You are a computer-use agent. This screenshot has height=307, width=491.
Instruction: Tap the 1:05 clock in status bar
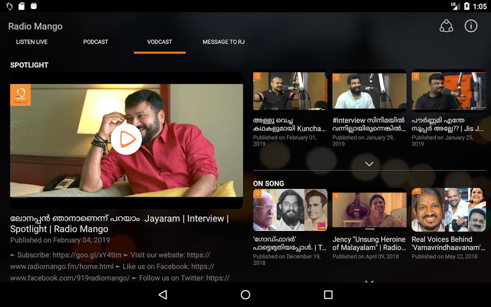479,6
